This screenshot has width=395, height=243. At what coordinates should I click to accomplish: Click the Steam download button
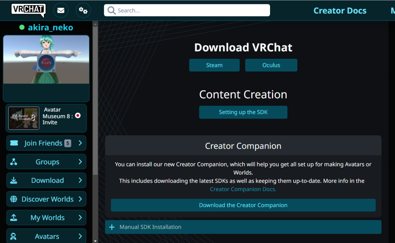tap(214, 65)
